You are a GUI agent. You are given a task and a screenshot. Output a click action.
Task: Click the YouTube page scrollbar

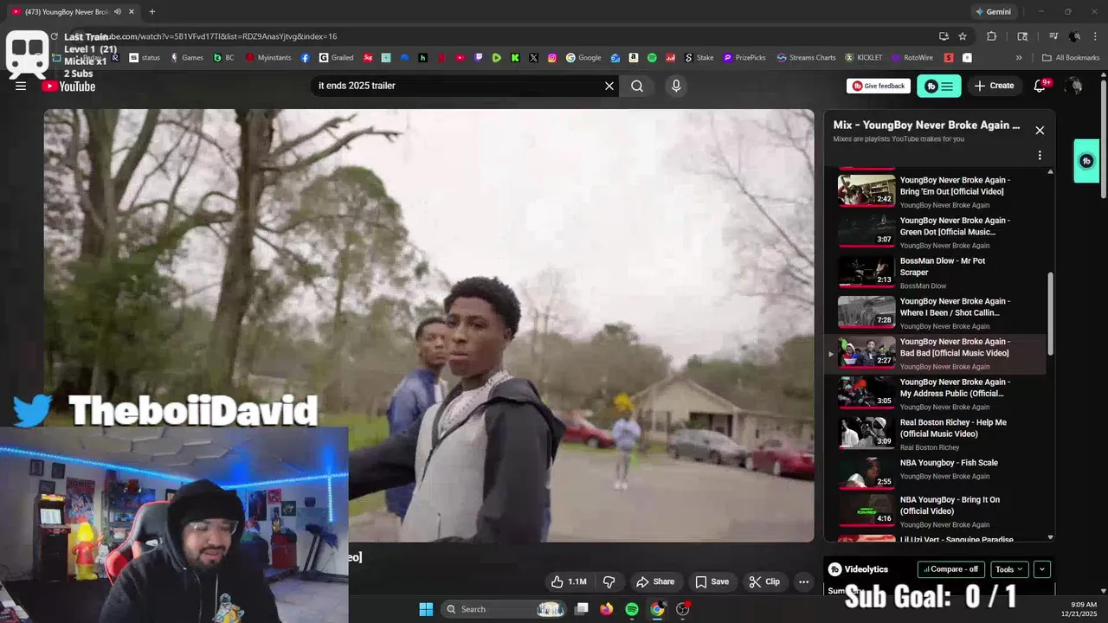pos(1104,138)
